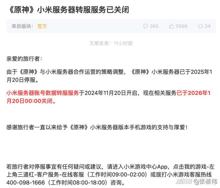Click the text 小米游戏中心App
This screenshot has height=188, width=220.
point(145,167)
